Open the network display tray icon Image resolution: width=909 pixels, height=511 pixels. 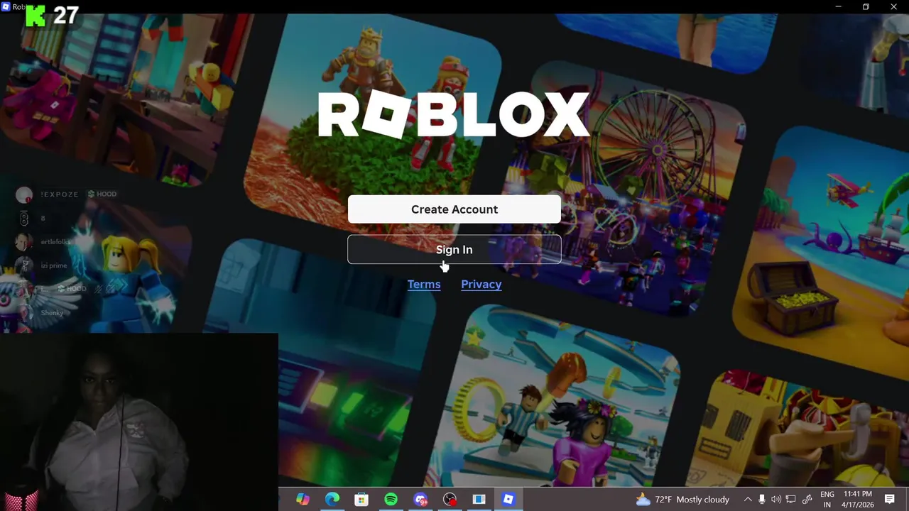(x=791, y=500)
